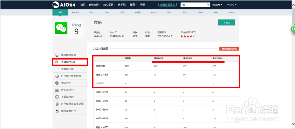Select the 苹果 store tab
The image size is (295, 129).
coord(60,12)
